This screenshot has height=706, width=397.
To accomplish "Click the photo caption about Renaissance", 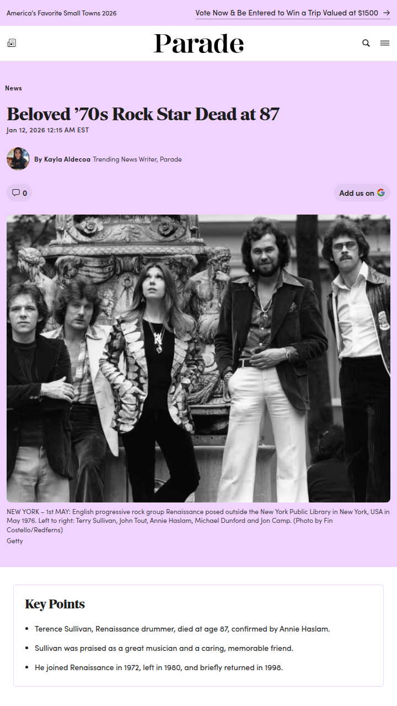I will pos(198,521).
